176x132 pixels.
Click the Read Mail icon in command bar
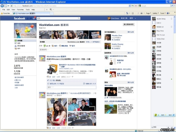(x=138, y=13)
